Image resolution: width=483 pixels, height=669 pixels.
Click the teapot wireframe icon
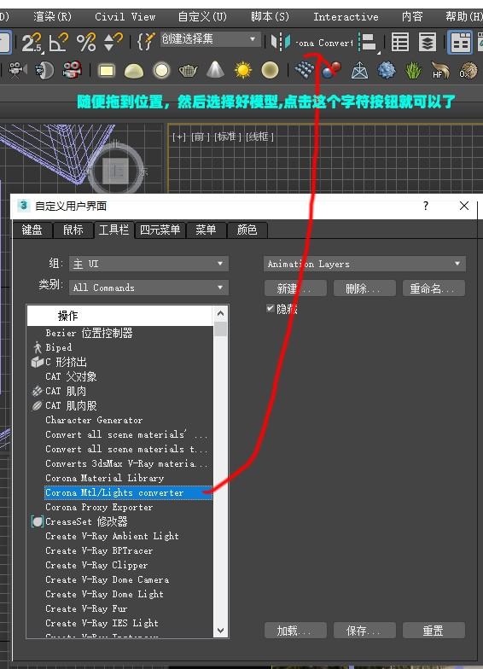(x=188, y=70)
